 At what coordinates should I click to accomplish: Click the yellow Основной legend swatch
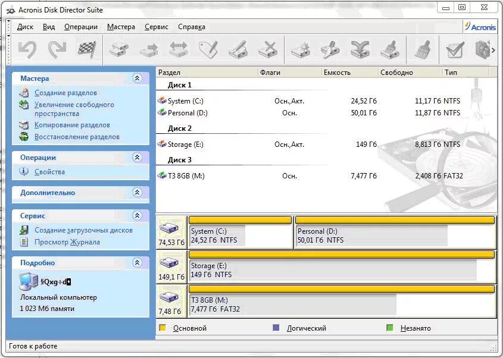pos(163,328)
